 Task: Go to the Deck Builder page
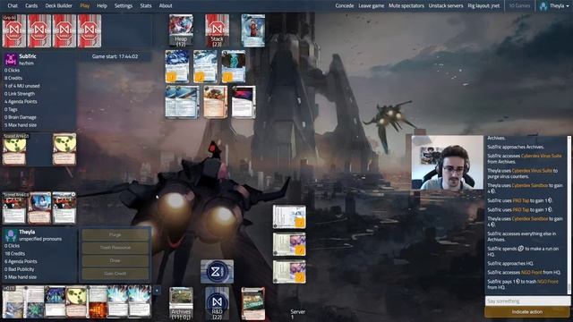(x=58, y=6)
